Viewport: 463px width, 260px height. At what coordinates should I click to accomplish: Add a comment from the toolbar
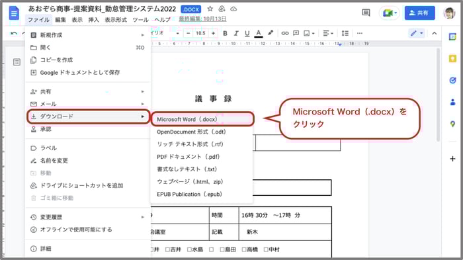point(296,33)
